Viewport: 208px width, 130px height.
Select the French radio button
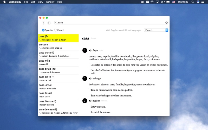(56, 30)
